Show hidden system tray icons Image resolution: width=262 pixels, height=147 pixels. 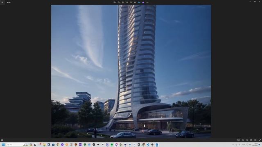point(233,145)
